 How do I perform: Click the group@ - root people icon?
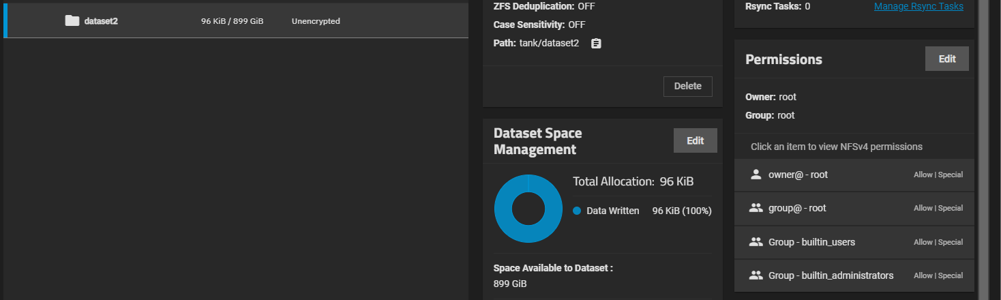tap(756, 208)
